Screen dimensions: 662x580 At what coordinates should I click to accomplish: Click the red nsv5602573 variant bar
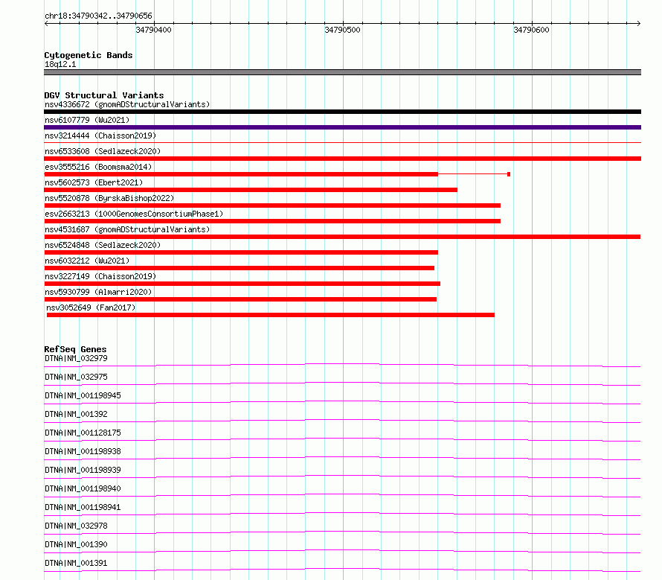pos(251,190)
